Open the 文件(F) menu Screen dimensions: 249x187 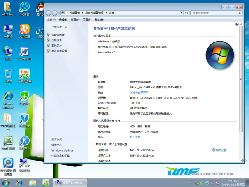51,20
